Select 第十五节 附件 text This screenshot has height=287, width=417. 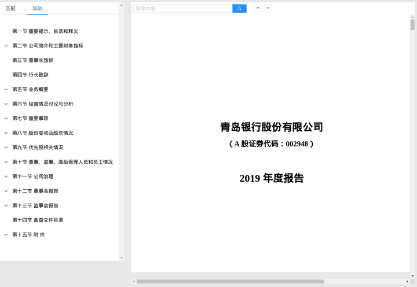[x=28, y=235]
